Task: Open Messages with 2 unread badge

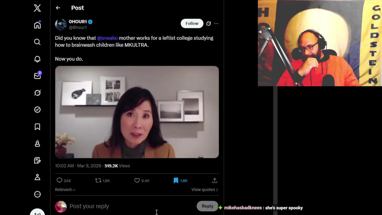Action: click(37, 76)
